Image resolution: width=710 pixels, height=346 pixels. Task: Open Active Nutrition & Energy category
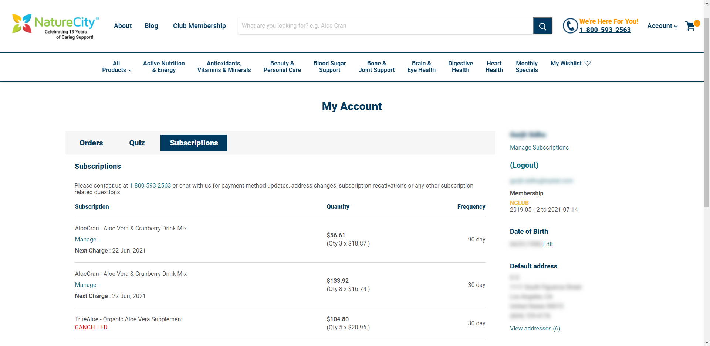164,66
